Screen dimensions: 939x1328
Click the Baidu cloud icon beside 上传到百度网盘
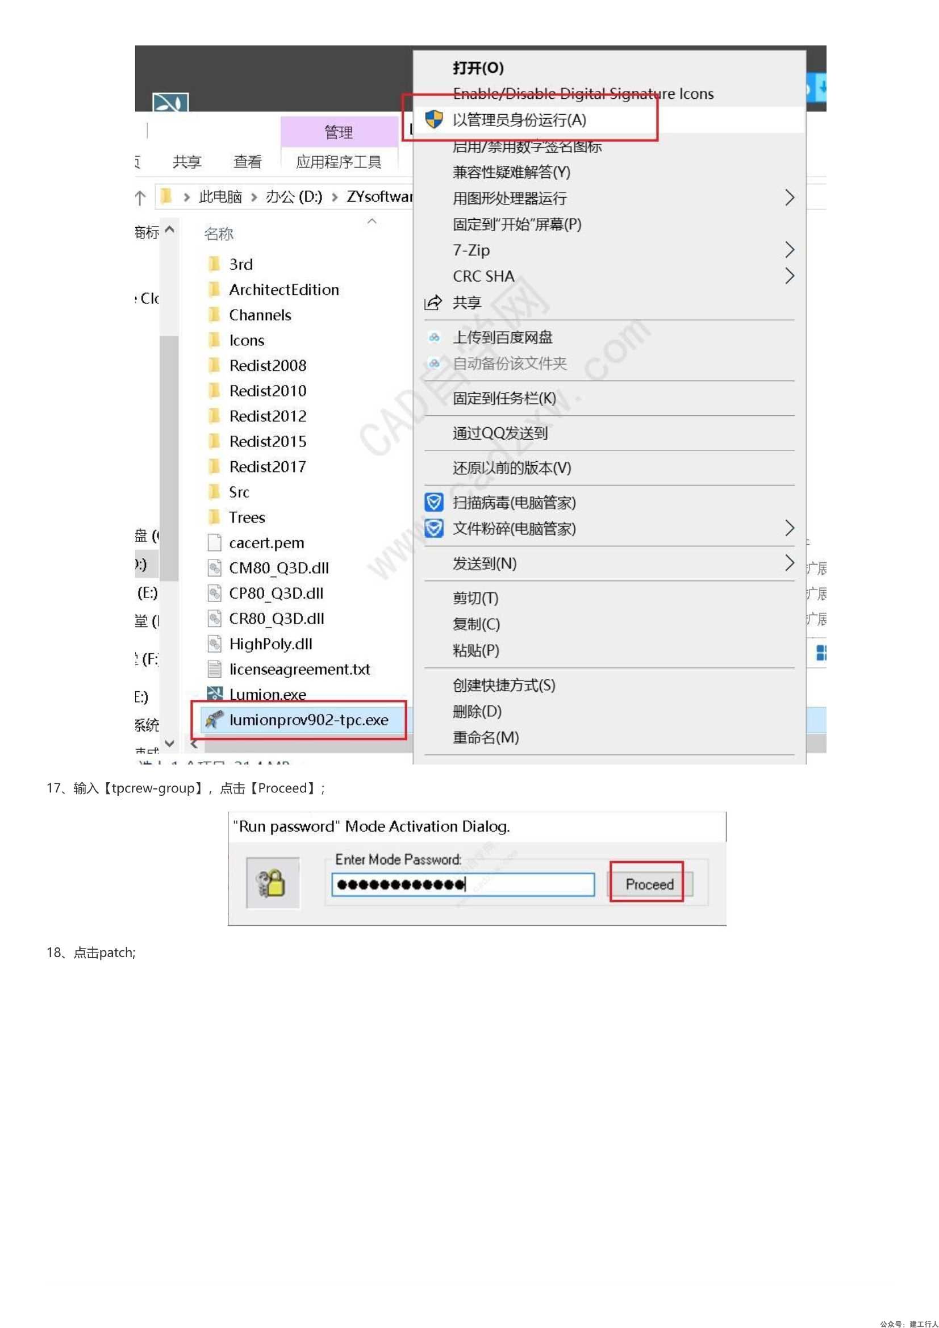click(x=434, y=337)
